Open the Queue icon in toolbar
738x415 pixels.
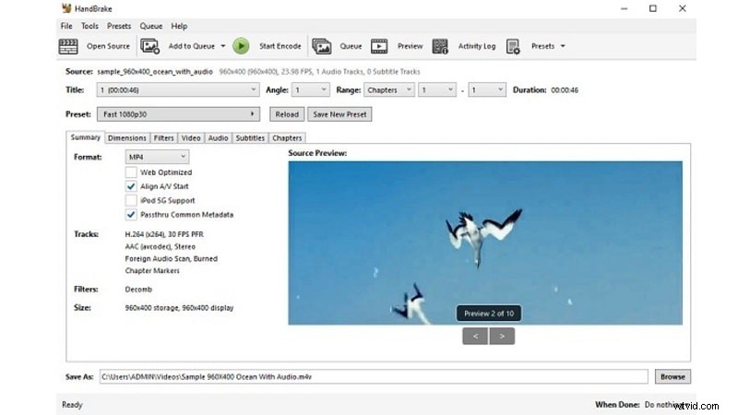(x=321, y=46)
